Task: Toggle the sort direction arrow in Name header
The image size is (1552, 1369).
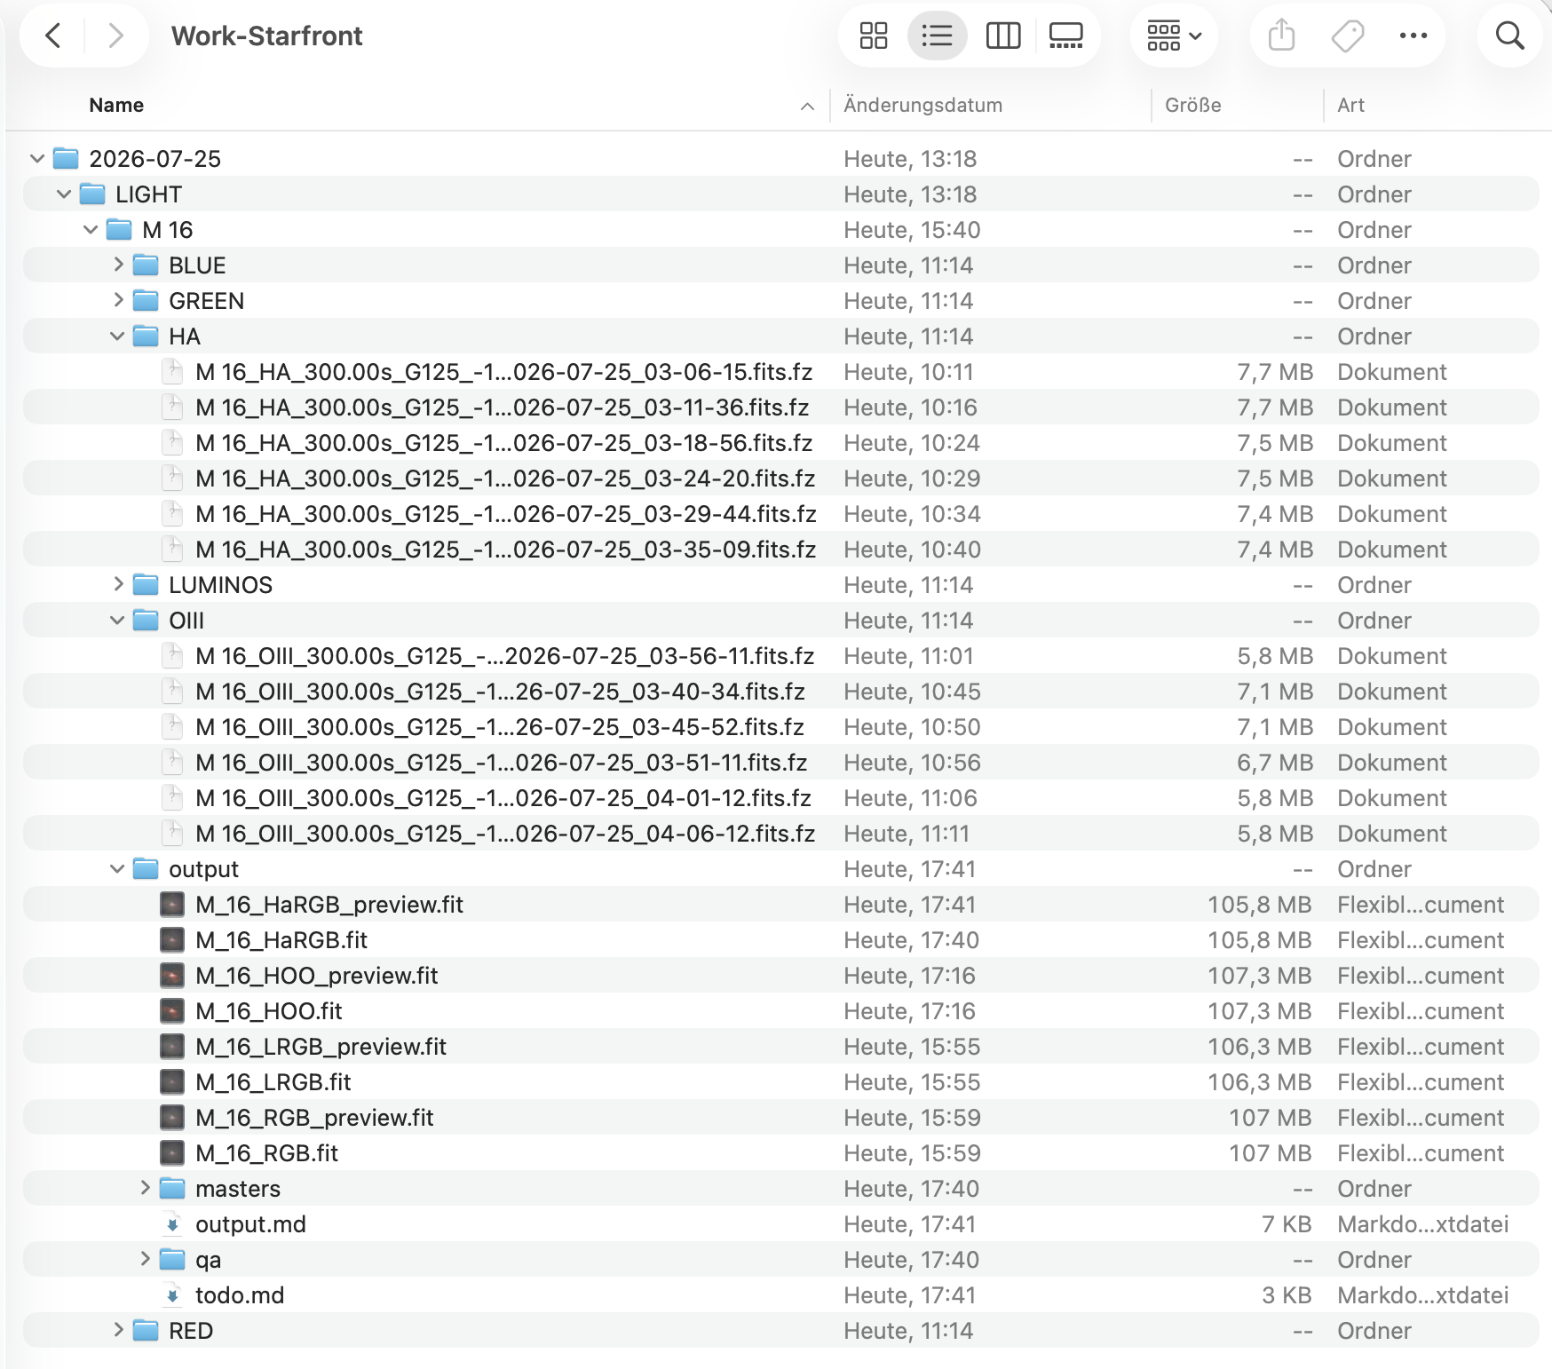Action: 807,107
